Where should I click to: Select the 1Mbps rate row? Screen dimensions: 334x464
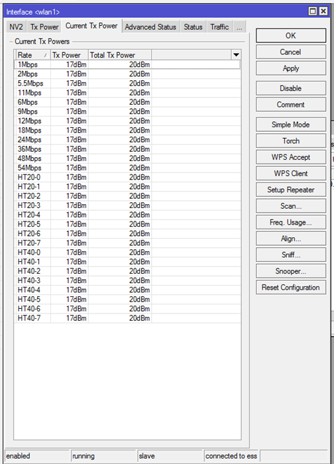click(x=127, y=64)
